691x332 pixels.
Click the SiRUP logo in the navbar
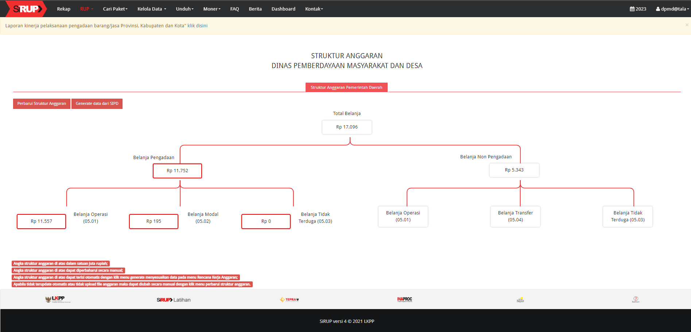(x=26, y=9)
